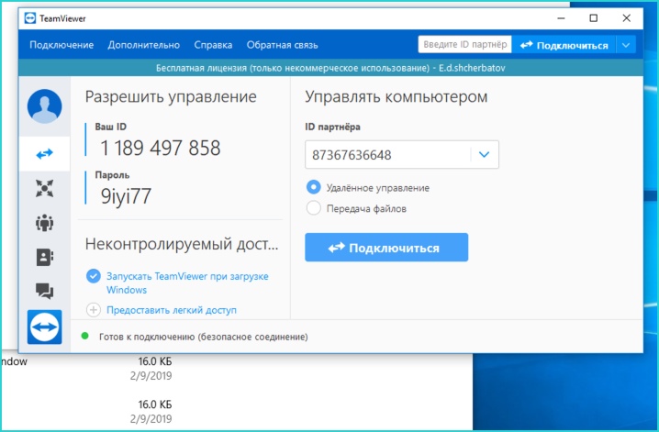Click the Неконтролируемый дост... heading
This screenshot has height=432, width=659.
click(182, 244)
